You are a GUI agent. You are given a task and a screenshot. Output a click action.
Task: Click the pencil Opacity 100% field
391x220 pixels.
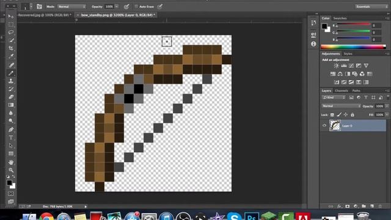[x=109, y=7]
